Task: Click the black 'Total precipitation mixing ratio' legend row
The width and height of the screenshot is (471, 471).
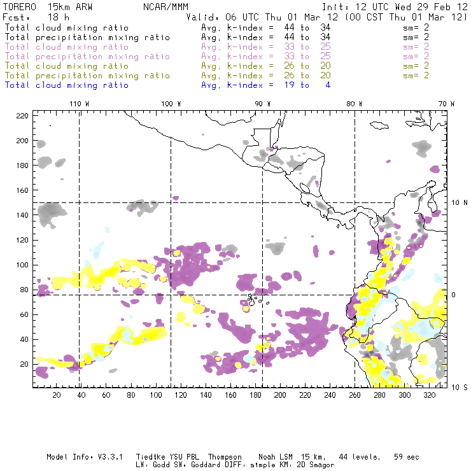Action: click(217, 38)
